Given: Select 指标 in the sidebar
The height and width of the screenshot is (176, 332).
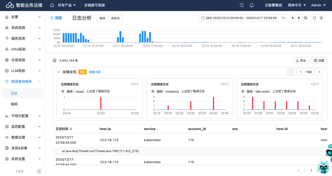Looking at the screenshot, I should [x=14, y=104].
